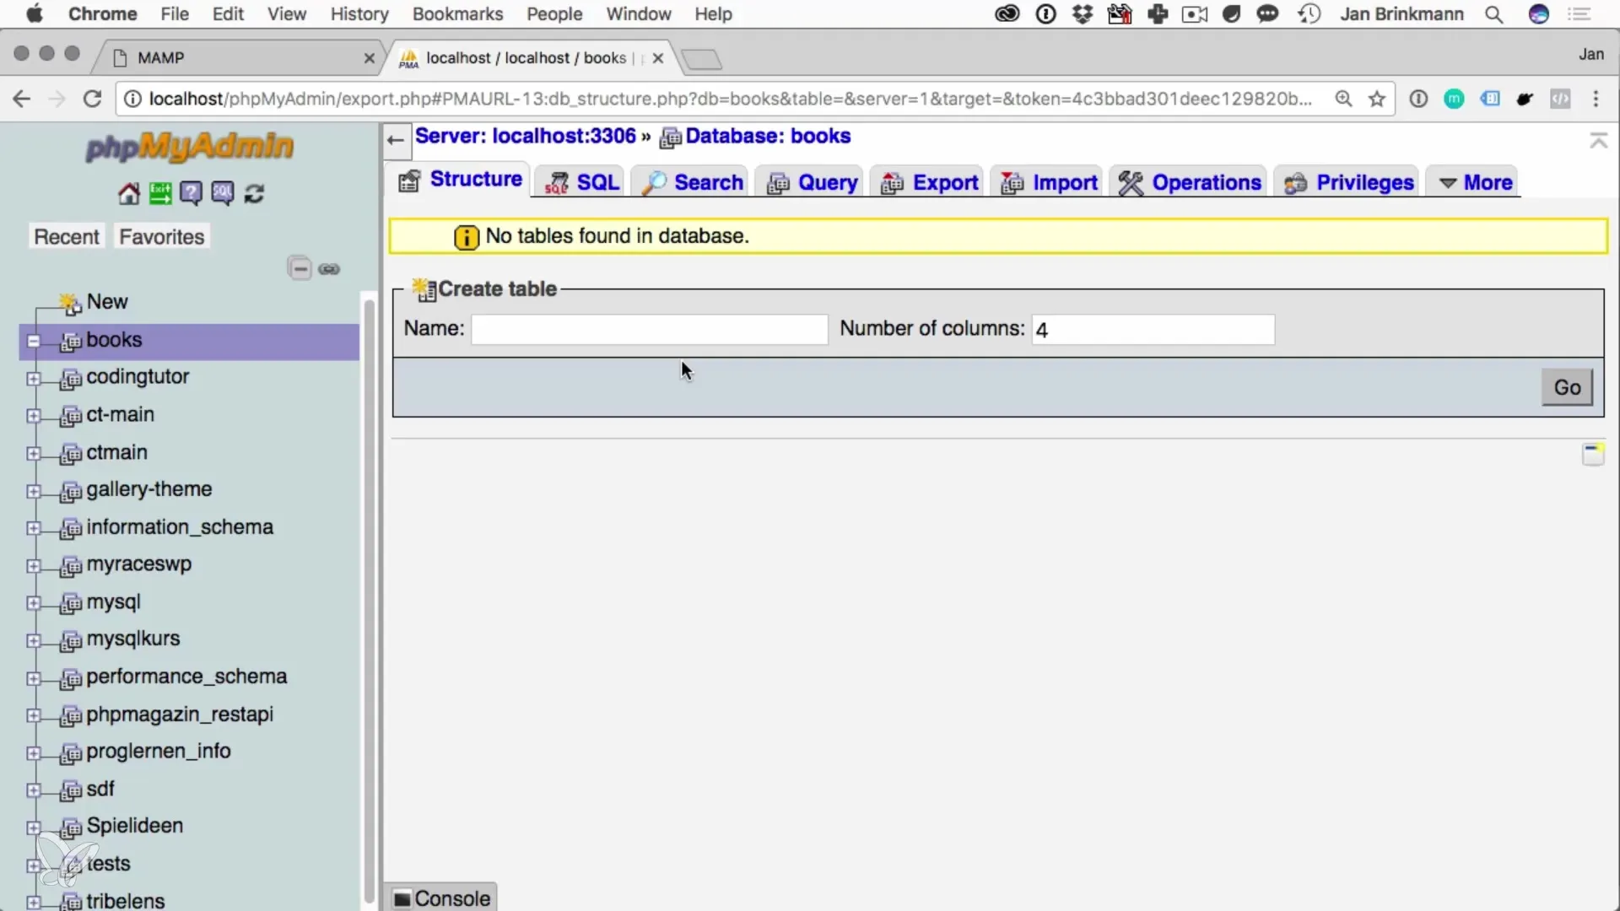Click the table Name input field
This screenshot has height=911, width=1620.
(649, 329)
